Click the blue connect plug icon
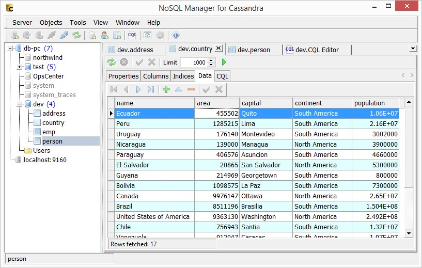The height and width of the screenshot is (268, 422). (64, 35)
